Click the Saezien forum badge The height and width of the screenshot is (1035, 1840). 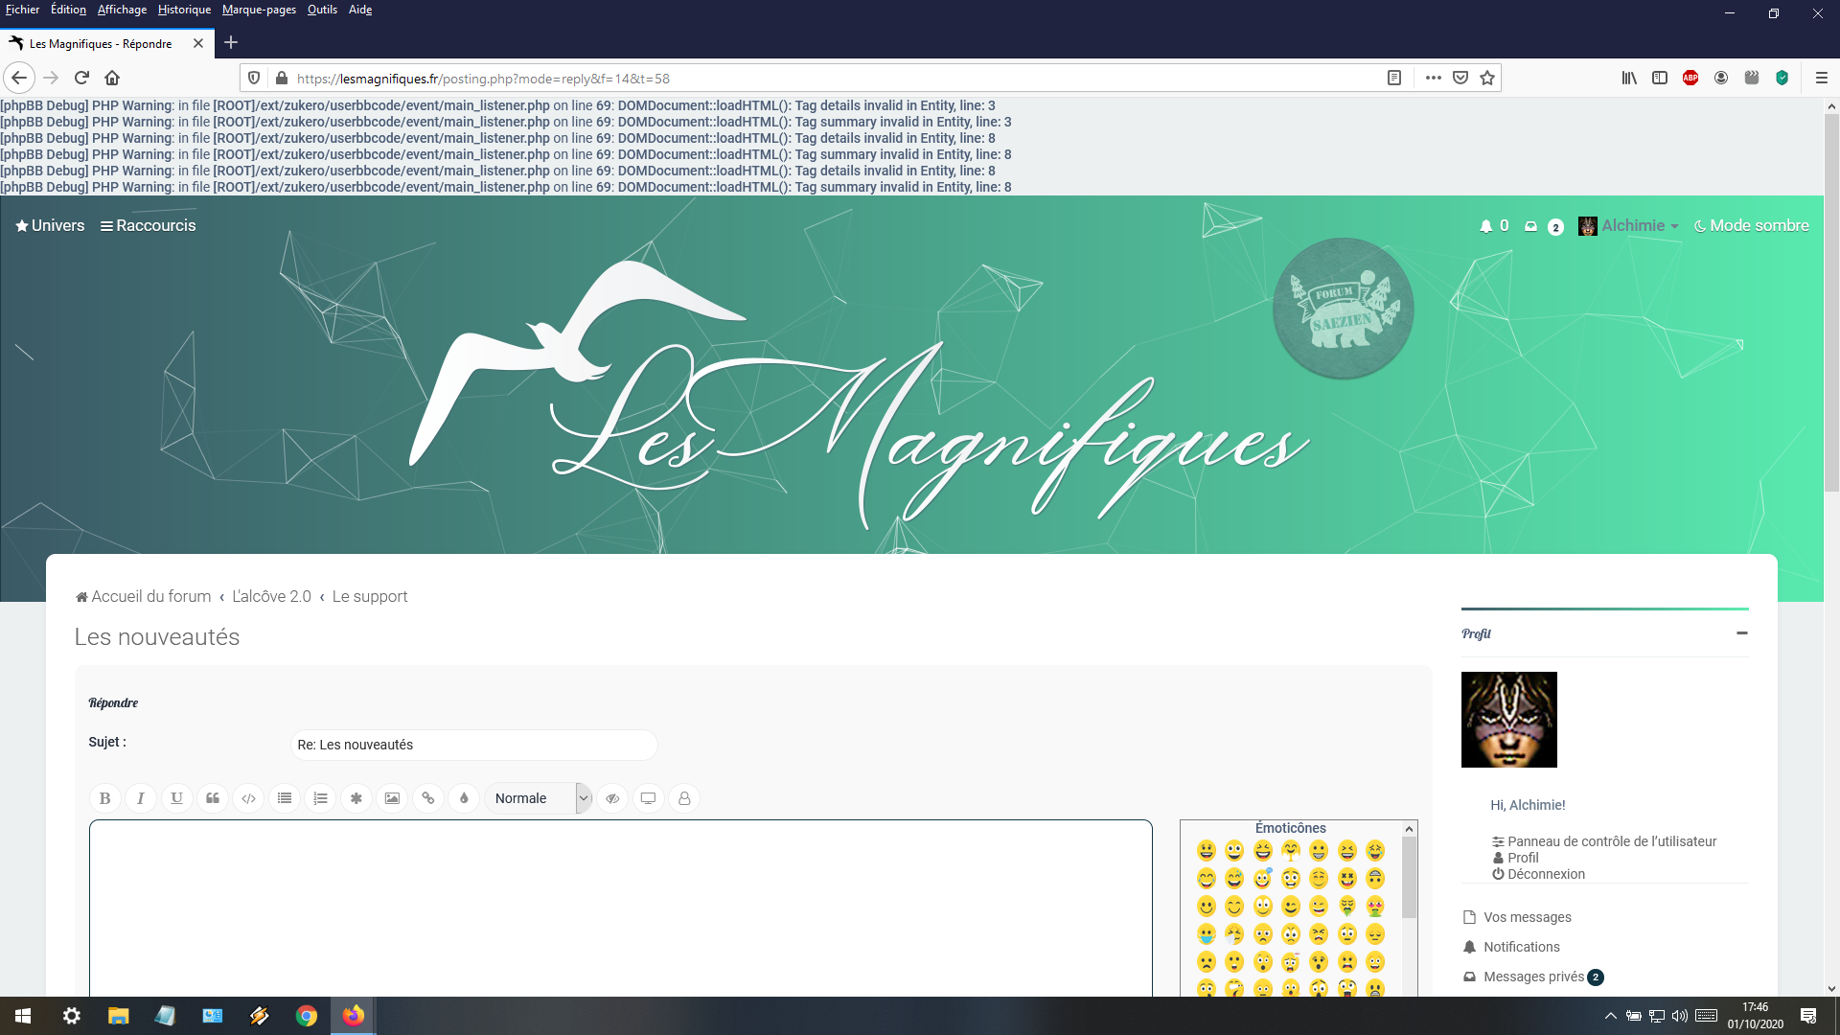coord(1343,309)
